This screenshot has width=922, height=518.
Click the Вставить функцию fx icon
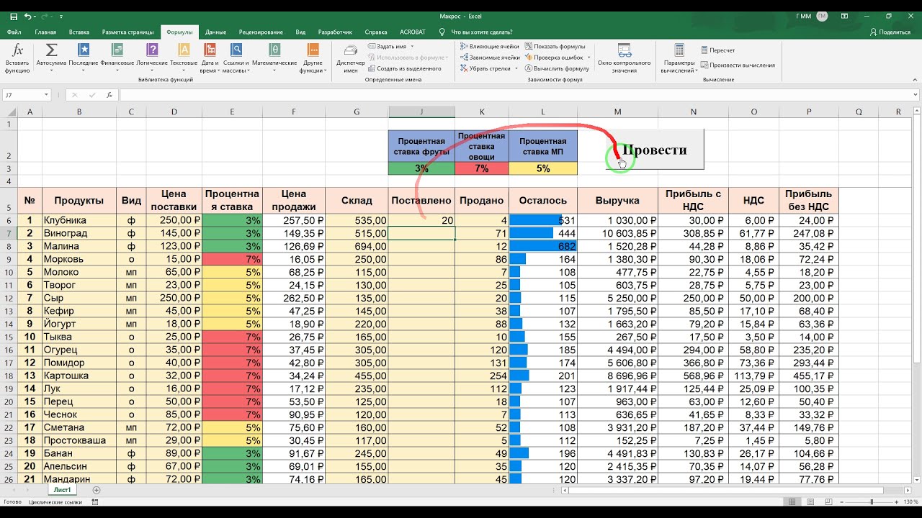click(17, 52)
